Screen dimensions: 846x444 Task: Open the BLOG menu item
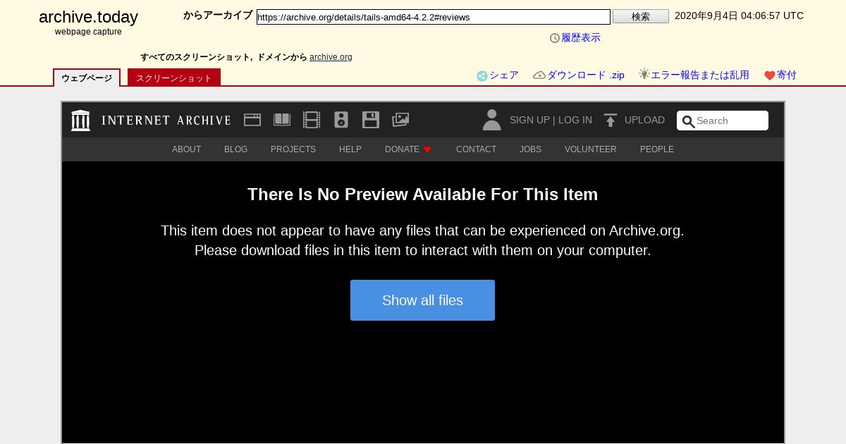[236, 149]
